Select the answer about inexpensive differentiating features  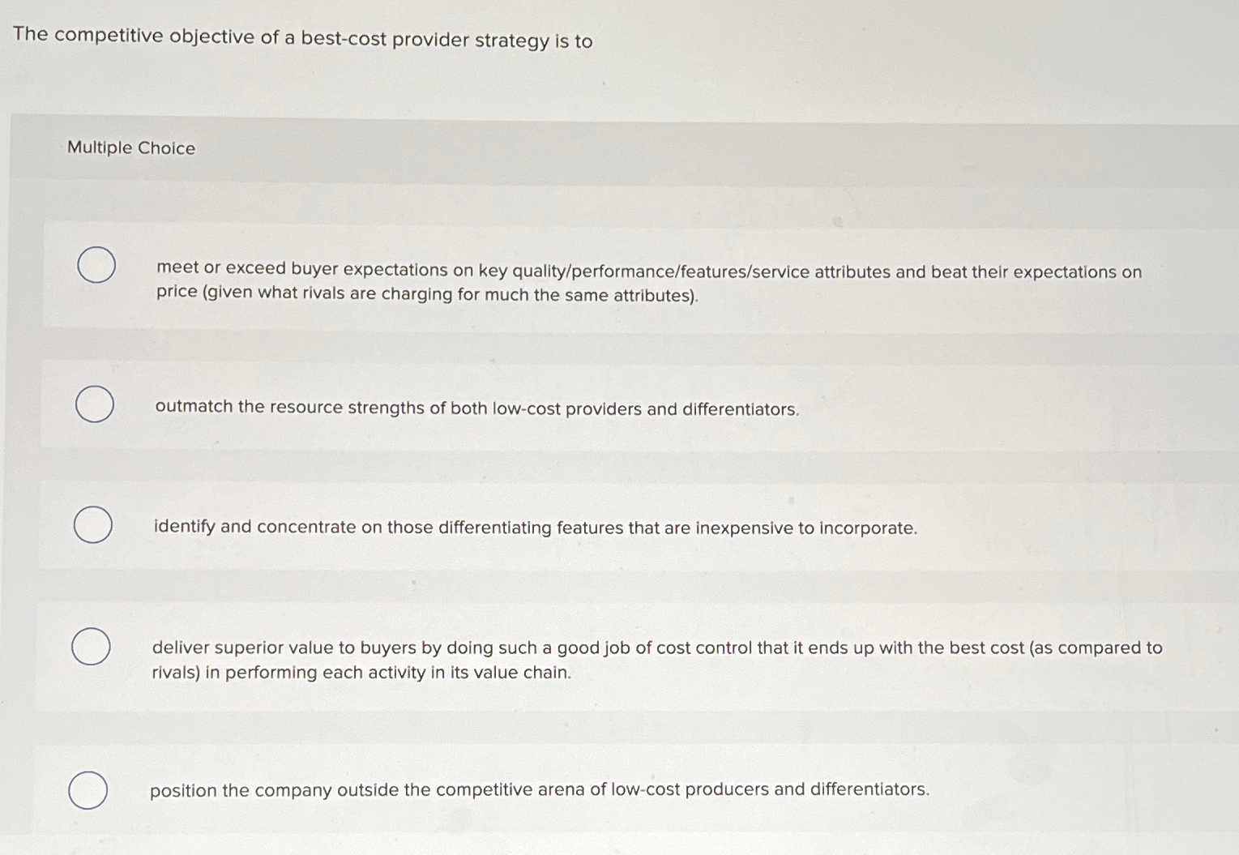[535, 528]
